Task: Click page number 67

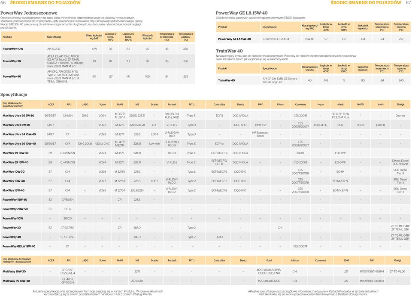Action: (408, 3)
